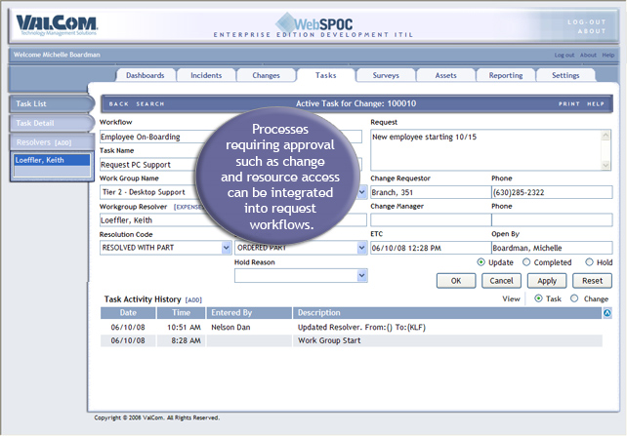Viewport: 627px width, 436px height.
Task: Open the ORDERED PART dropdown
Action: [361, 248]
